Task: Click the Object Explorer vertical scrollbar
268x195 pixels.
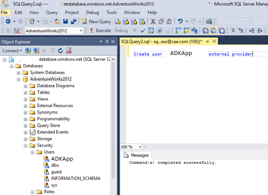Action: (x=113, y=120)
